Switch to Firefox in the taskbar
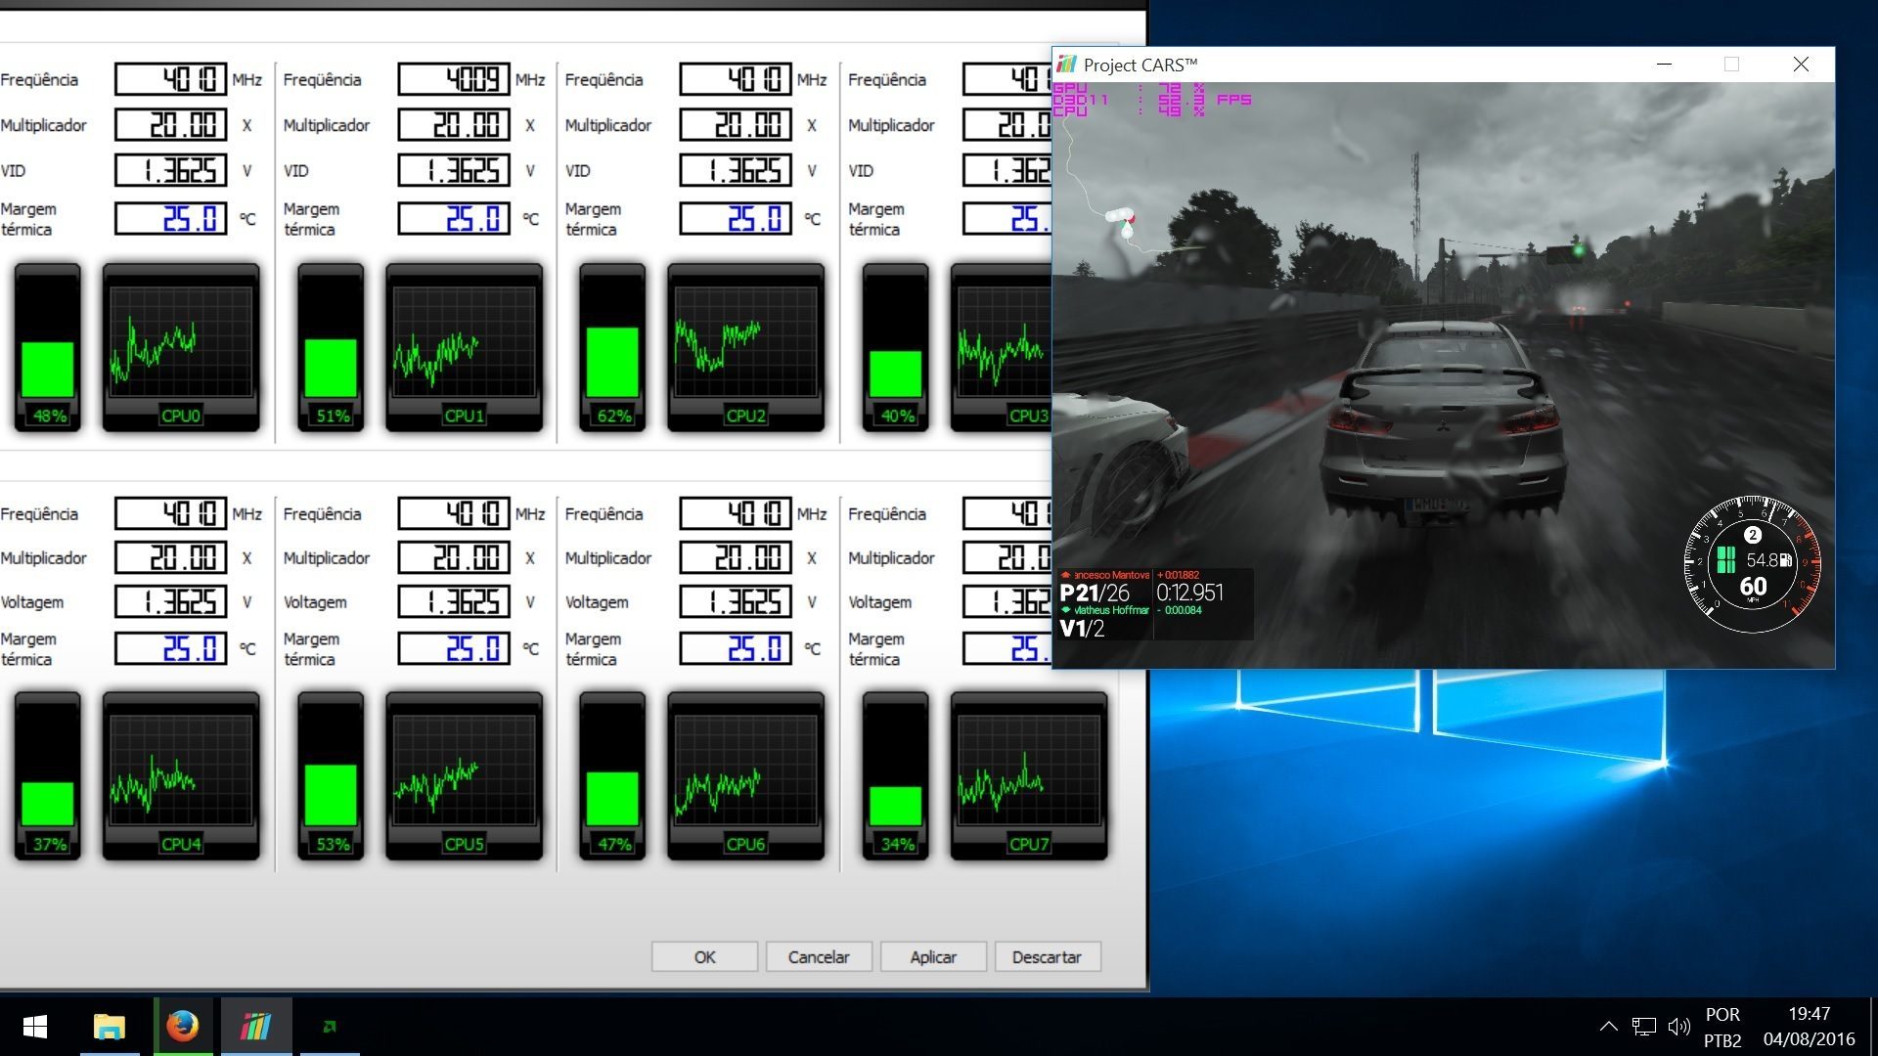The width and height of the screenshot is (1878, 1056). (183, 1027)
